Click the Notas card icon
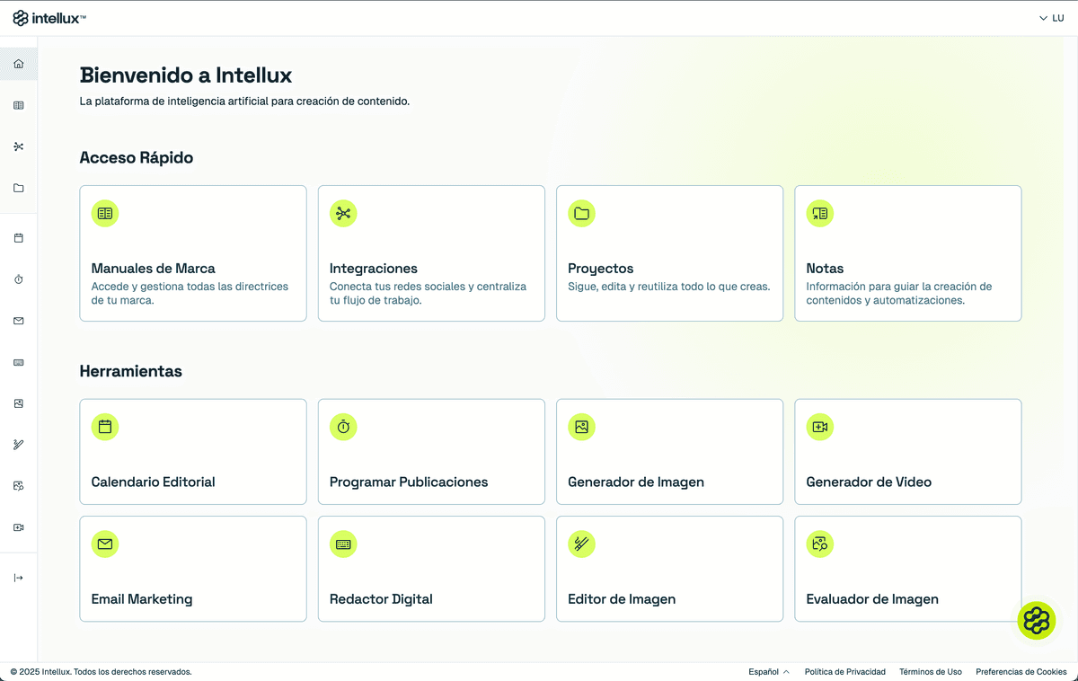This screenshot has height=681, width=1078. pyautogui.click(x=819, y=213)
